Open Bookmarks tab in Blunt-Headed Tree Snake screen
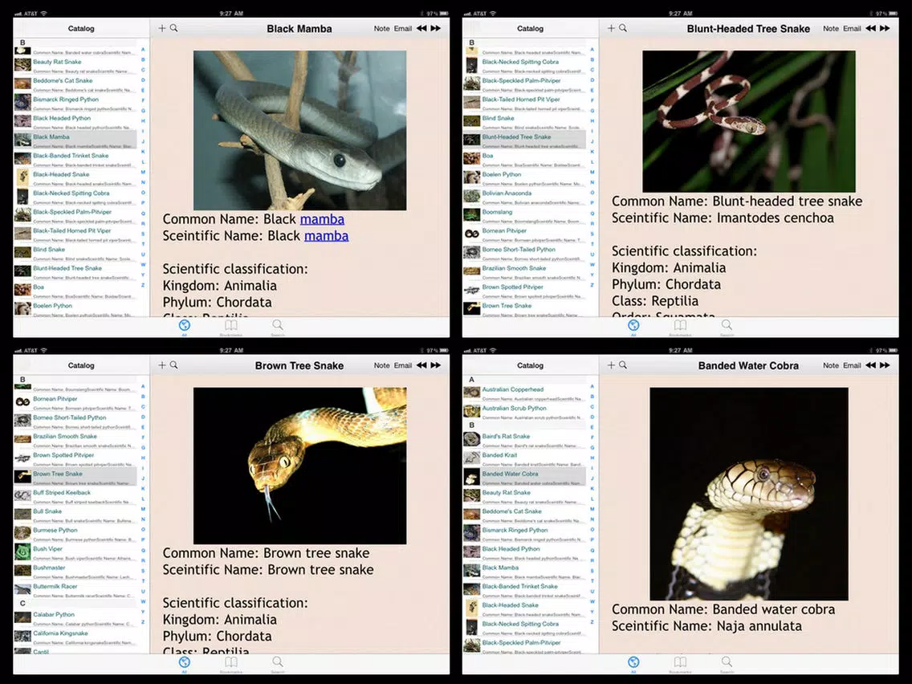The image size is (912, 684). coord(680,326)
